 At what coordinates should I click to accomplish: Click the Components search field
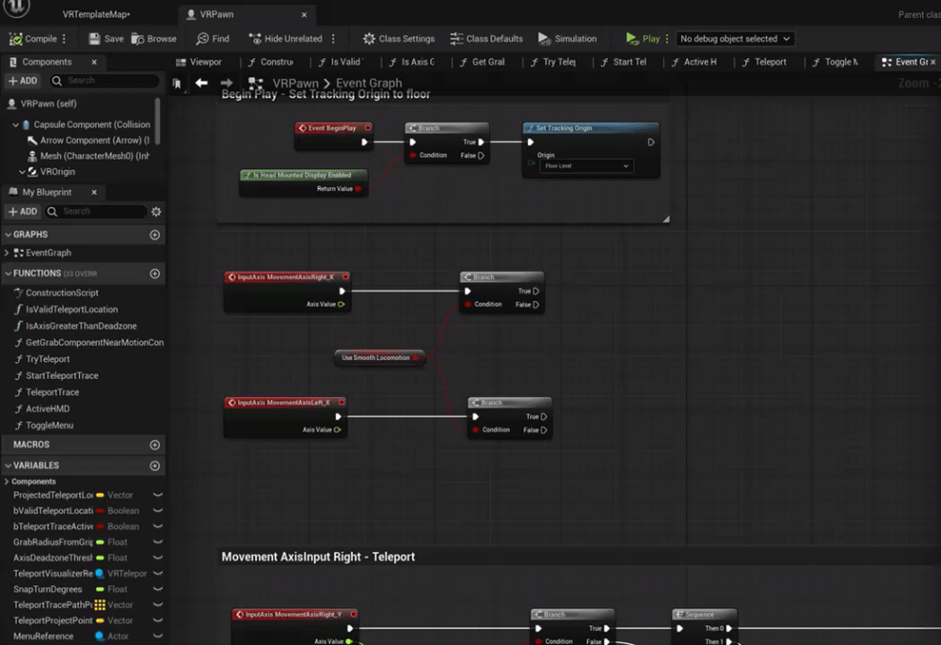(105, 80)
